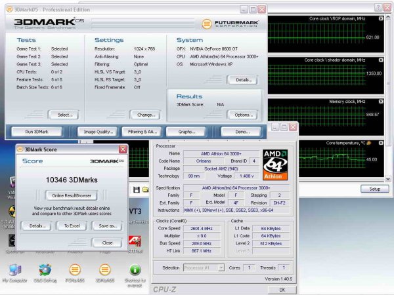Viewport: 394px width, 295px height.
Task: Click the Cores count field in CPU-Z
Action: 249,267
